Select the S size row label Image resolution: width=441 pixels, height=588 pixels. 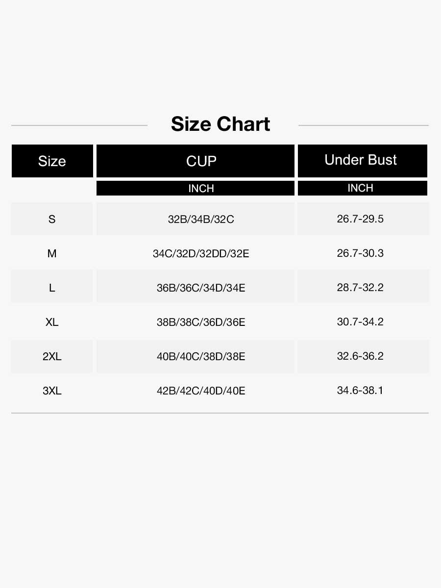point(52,219)
